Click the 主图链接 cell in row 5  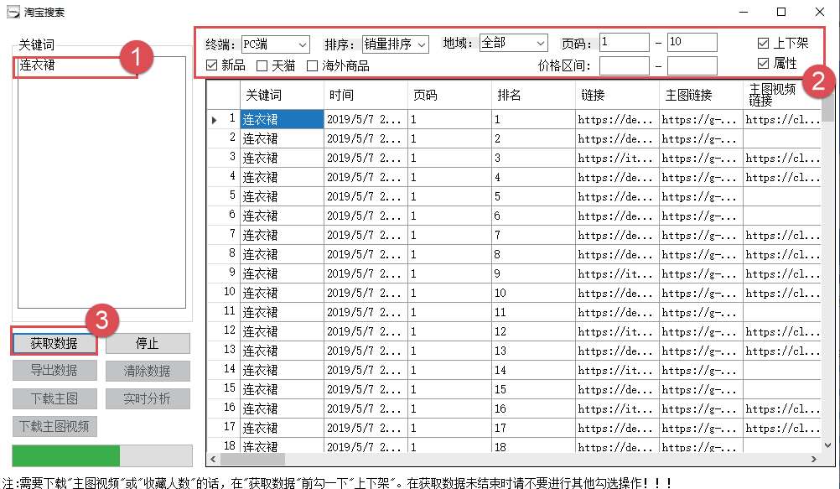(x=702, y=197)
